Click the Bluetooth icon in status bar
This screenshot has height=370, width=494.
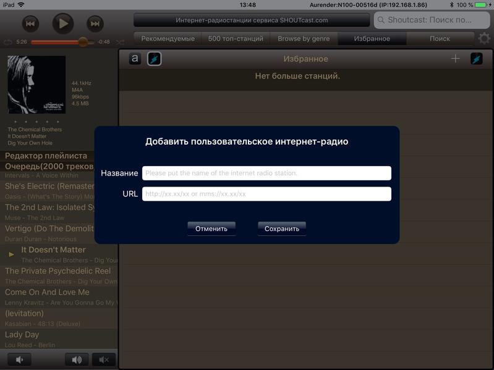[x=451, y=5]
